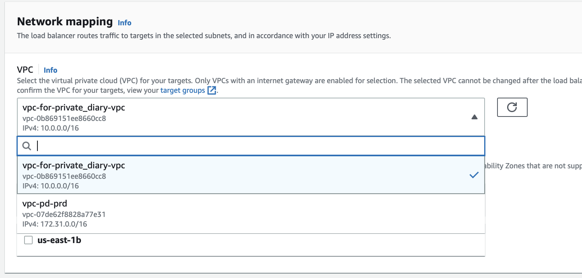Check the us-east-1b checkbox
This screenshot has width=582, height=278.
point(28,240)
